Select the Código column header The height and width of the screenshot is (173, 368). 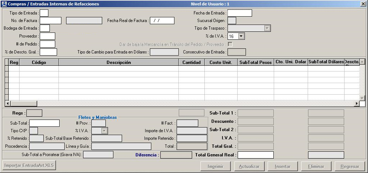(x=39, y=62)
